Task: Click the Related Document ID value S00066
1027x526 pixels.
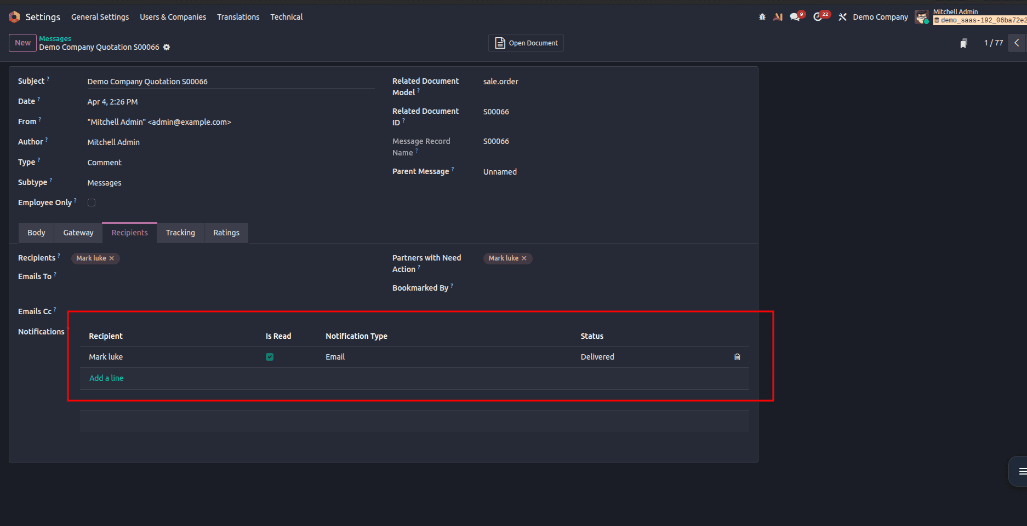Action: [496, 112]
